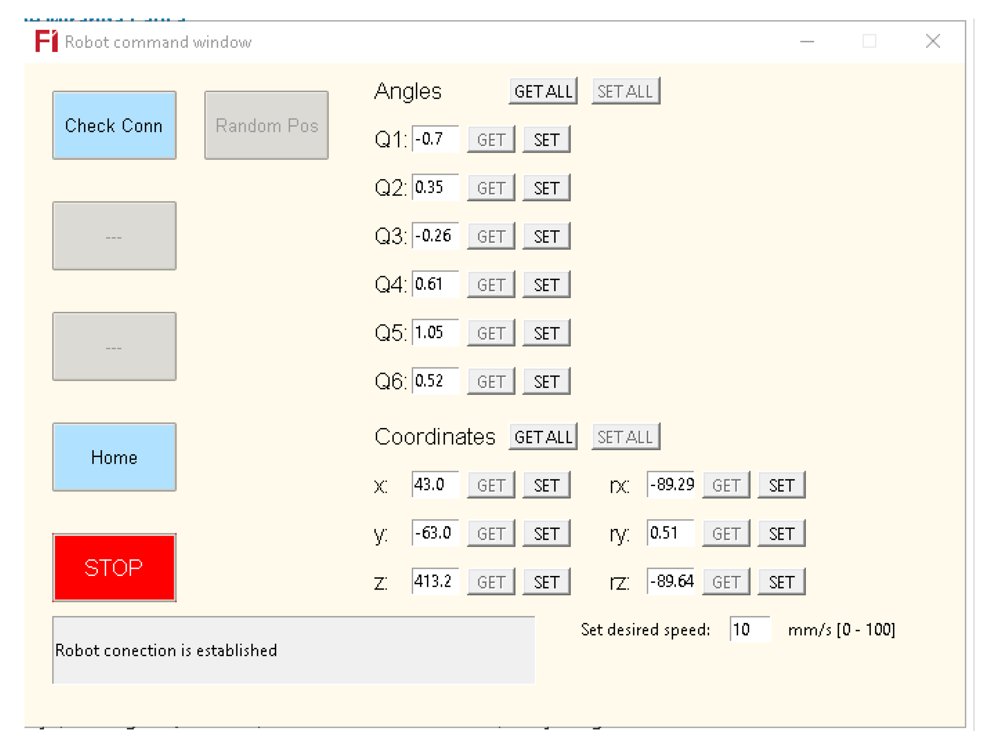The height and width of the screenshot is (756, 998).
Task: Click the Random Pos button
Action: [x=266, y=125]
